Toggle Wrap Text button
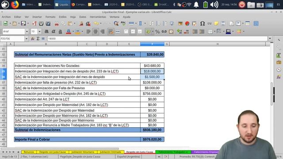 click(111, 31)
